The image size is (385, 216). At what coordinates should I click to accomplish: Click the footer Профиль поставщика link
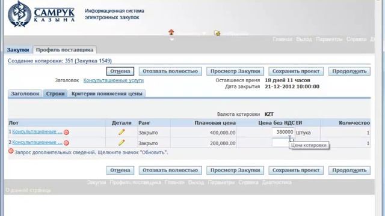coord(135,182)
